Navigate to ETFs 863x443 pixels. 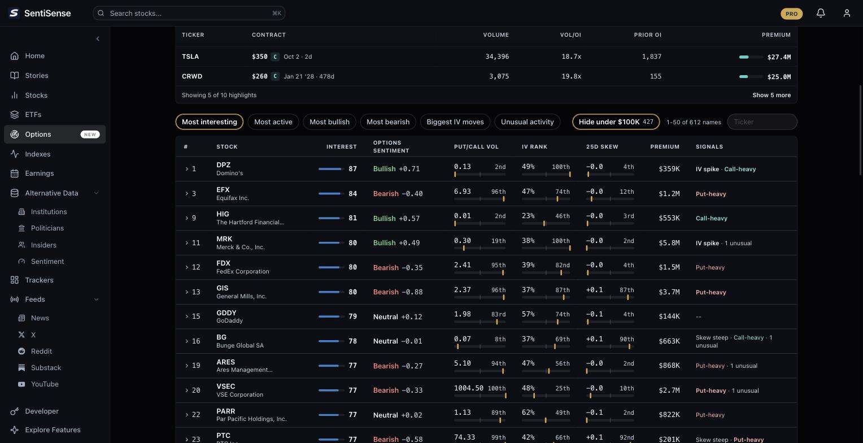click(x=55, y=115)
